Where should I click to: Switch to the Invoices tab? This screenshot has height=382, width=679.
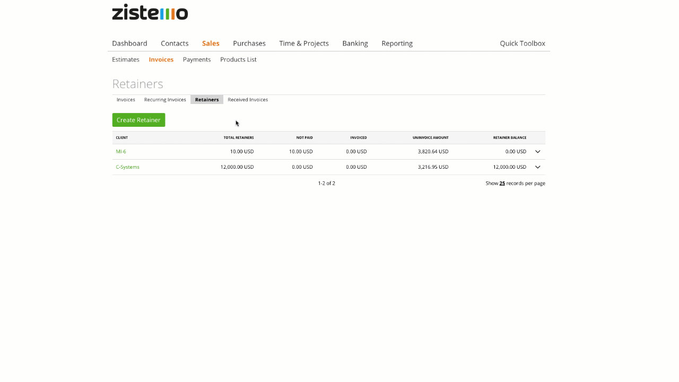coord(126,100)
